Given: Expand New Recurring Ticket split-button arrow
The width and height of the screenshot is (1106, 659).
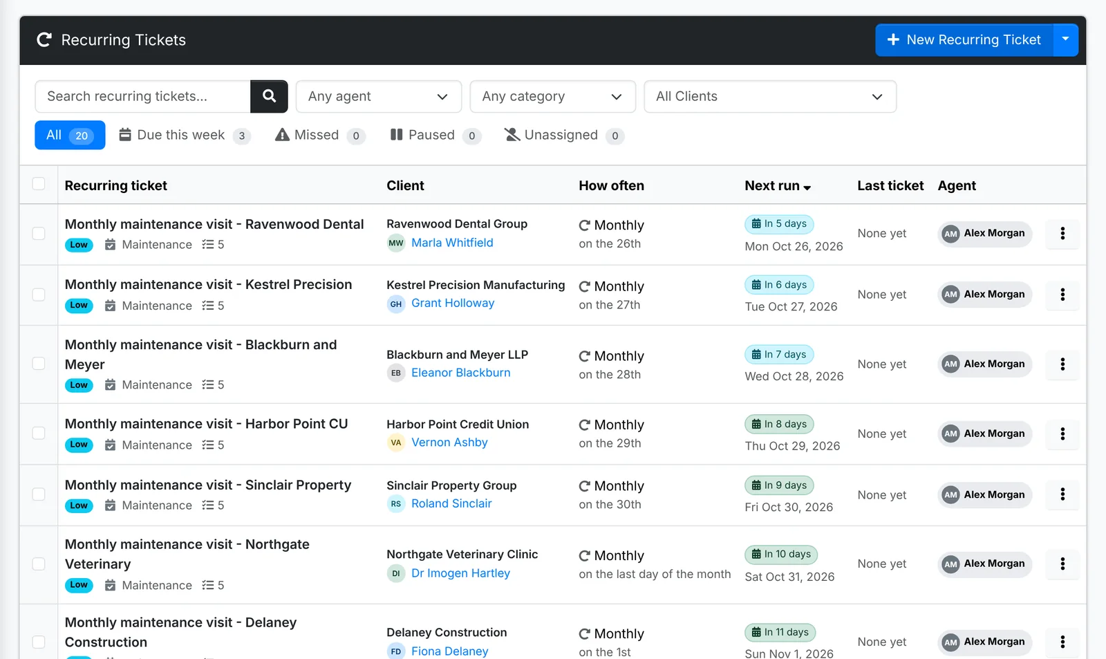Looking at the screenshot, I should pyautogui.click(x=1065, y=40).
